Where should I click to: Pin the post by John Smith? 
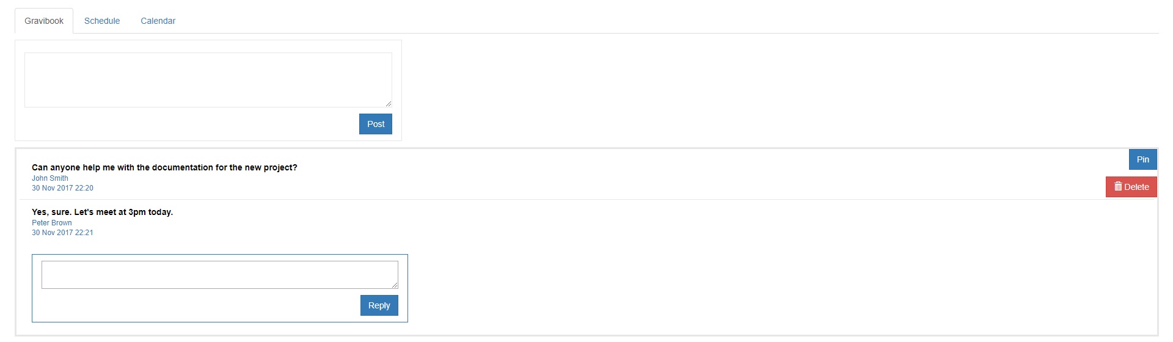point(1142,159)
